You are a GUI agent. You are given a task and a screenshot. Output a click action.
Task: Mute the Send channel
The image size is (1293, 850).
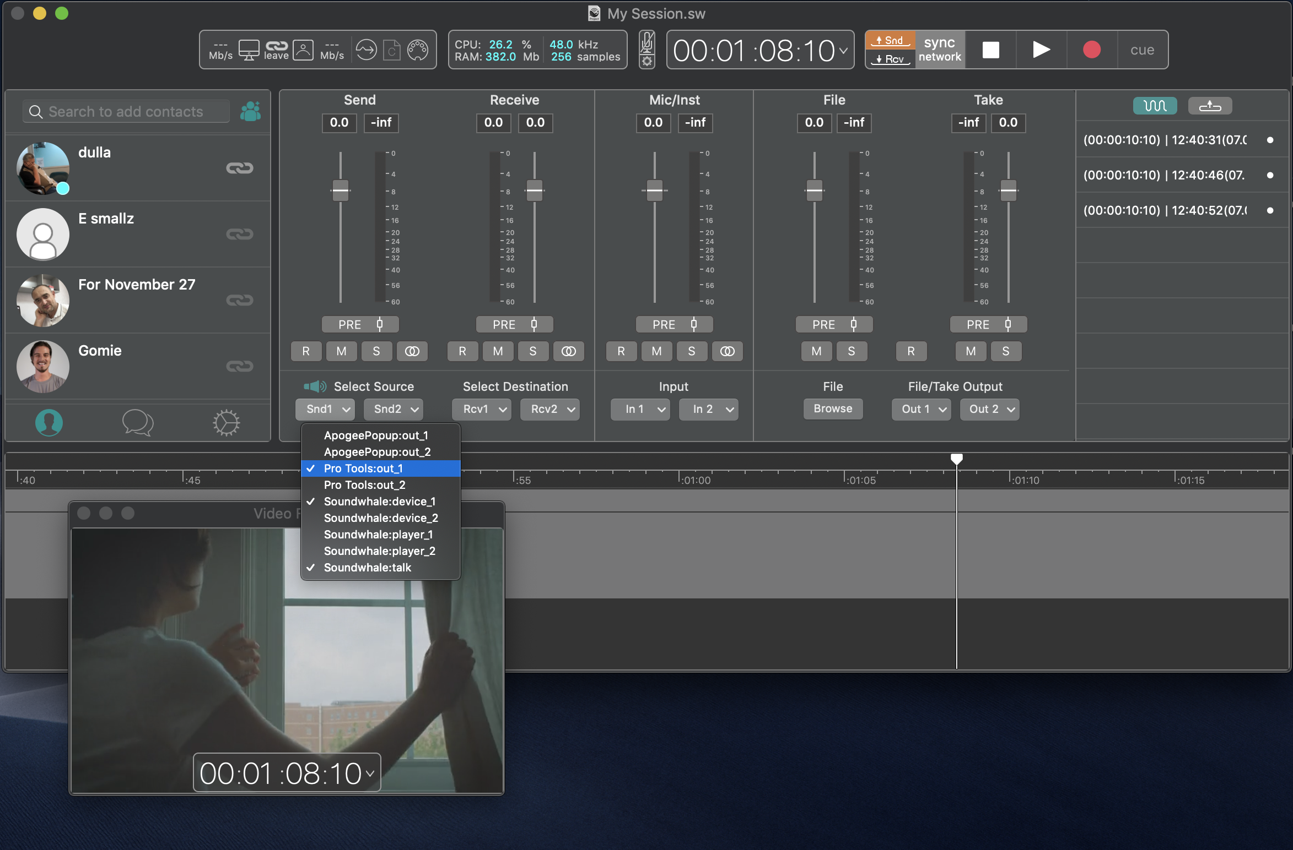click(341, 351)
